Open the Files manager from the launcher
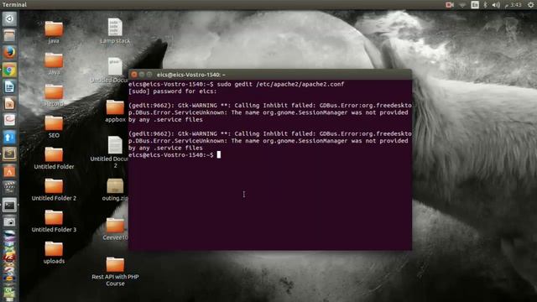The width and height of the screenshot is (537, 302). (9, 35)
